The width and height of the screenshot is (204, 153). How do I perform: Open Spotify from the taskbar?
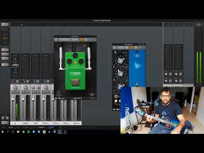point(28,132)
